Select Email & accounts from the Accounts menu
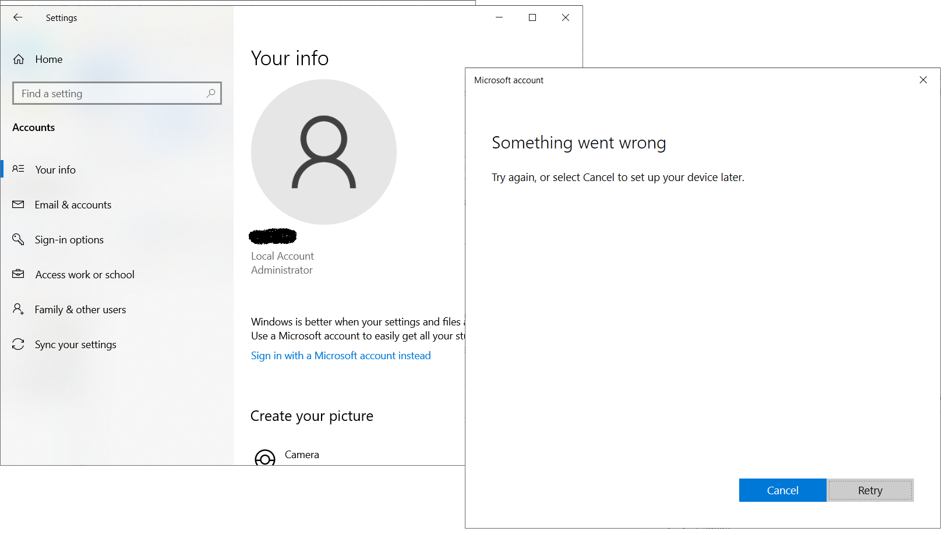946x535 pixels. tap(73, 204)
